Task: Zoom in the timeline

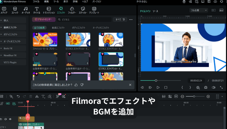Action: [x=208, y=96]
